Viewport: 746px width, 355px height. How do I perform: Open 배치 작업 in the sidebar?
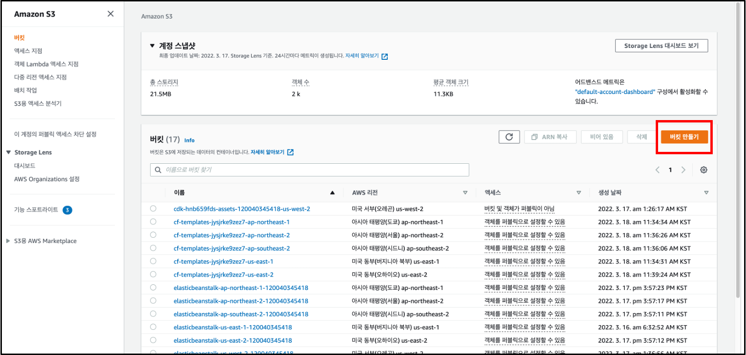point(25,90)
